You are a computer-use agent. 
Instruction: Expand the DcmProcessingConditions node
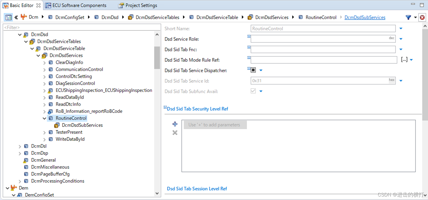(20, 181)
